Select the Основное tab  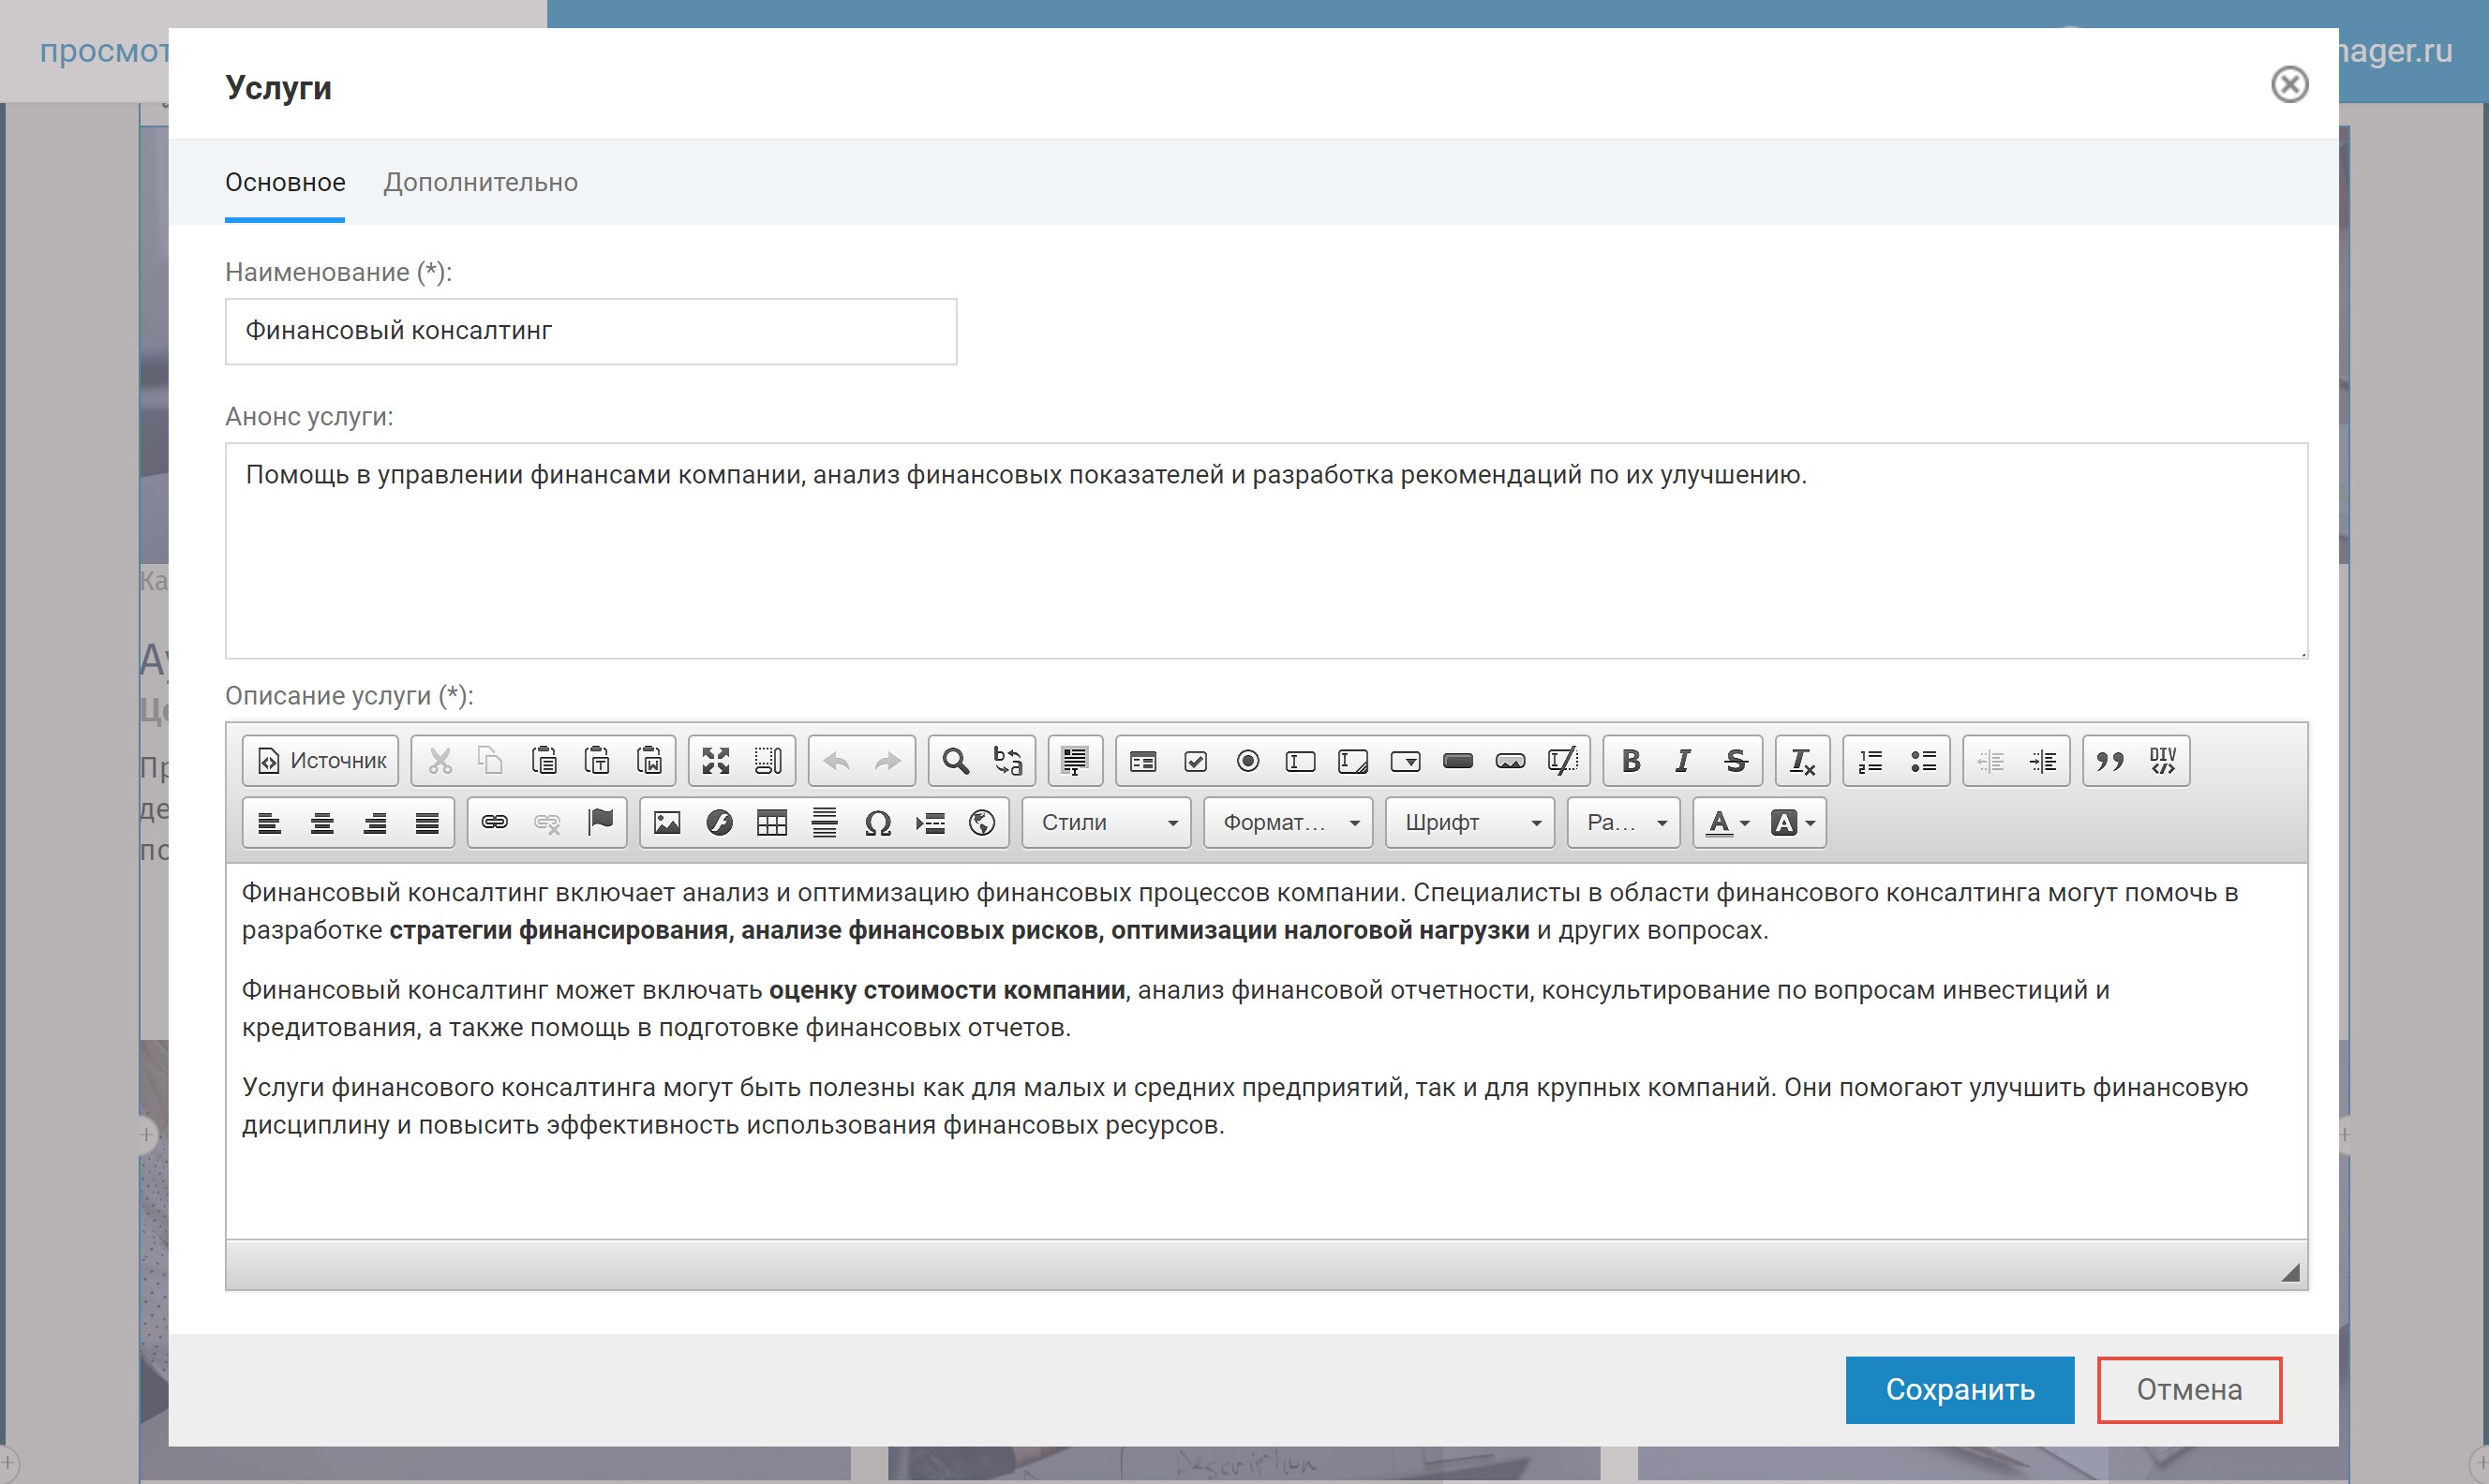point(285,182)
